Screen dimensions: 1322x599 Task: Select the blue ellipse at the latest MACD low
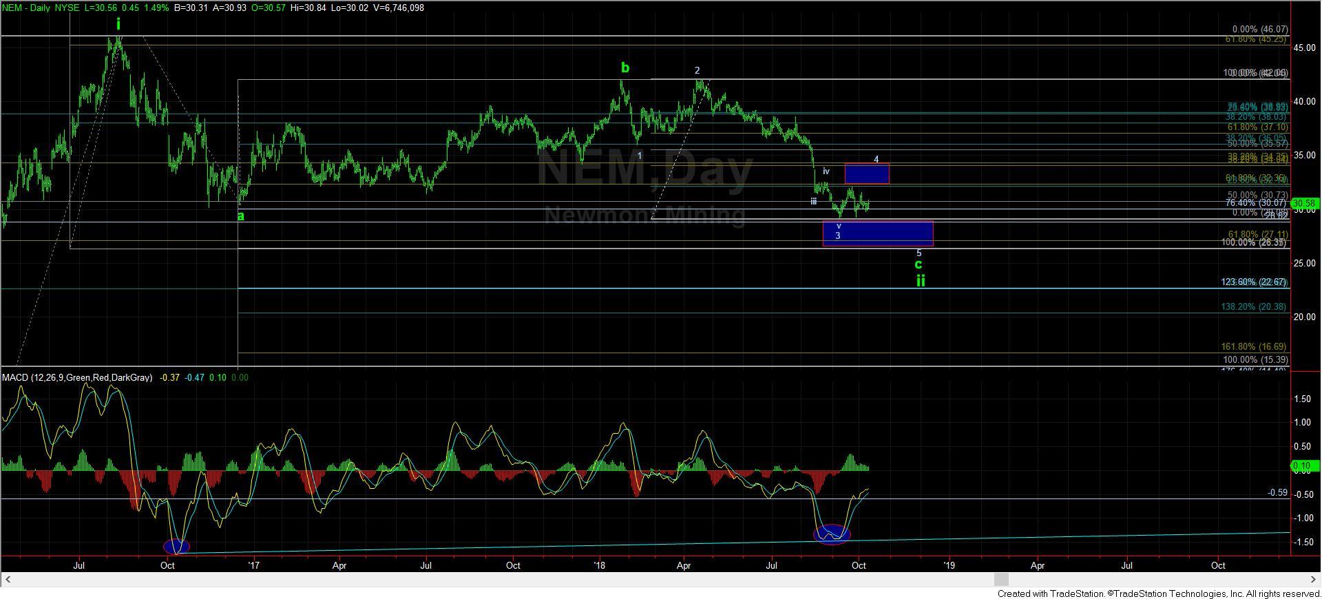coord(832,534)
